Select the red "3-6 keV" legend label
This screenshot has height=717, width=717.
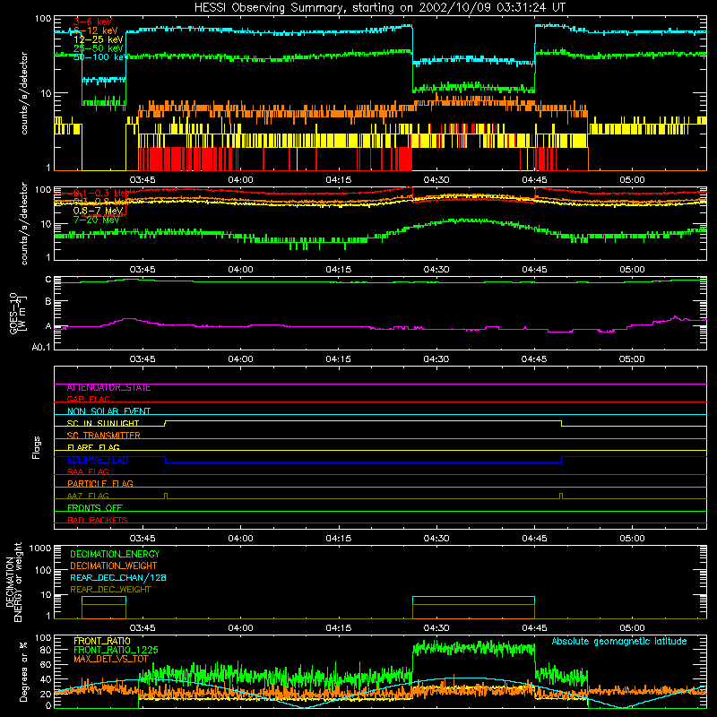tap(92, 22)
